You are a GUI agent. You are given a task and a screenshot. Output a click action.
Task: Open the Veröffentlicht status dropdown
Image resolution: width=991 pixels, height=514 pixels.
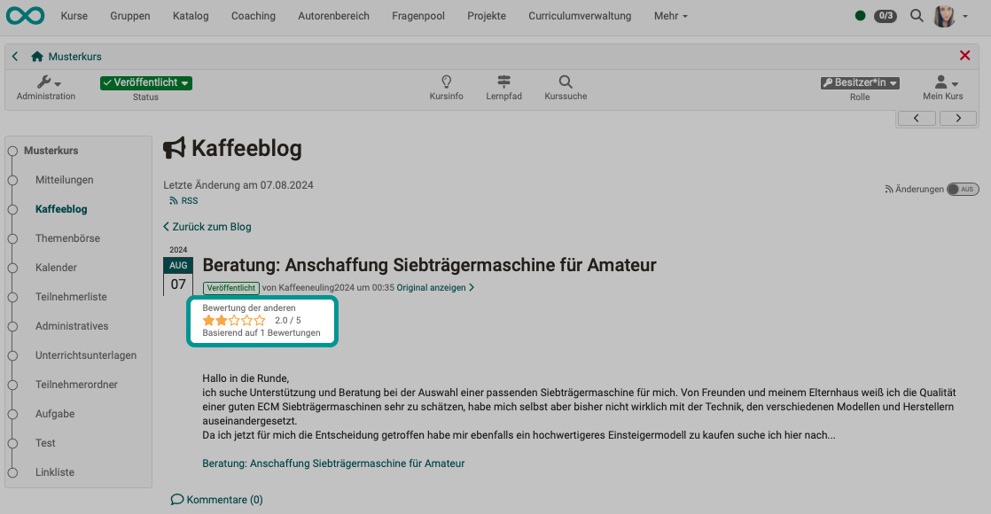click(x=144, y=82)
